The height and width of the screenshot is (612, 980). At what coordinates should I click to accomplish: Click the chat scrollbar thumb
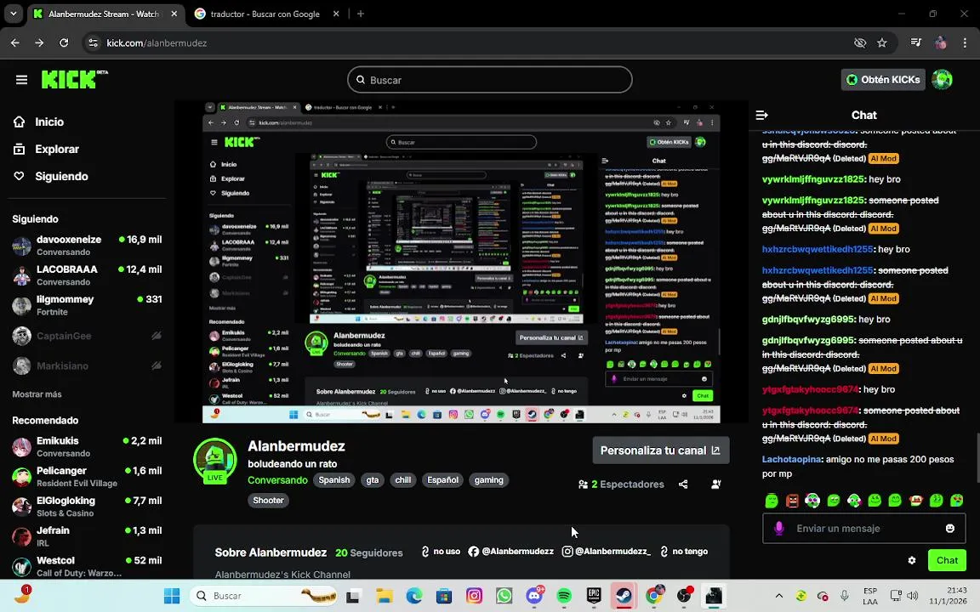pos(977,458)
